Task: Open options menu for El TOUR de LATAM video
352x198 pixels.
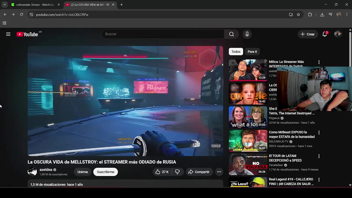Action: [x=319, y=156]
